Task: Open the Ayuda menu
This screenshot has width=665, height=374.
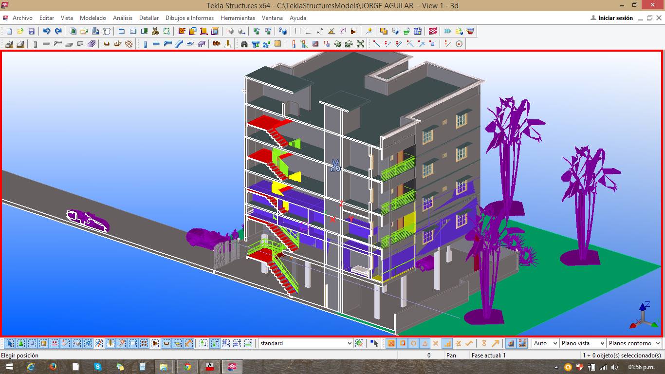Action: point(298,18)
